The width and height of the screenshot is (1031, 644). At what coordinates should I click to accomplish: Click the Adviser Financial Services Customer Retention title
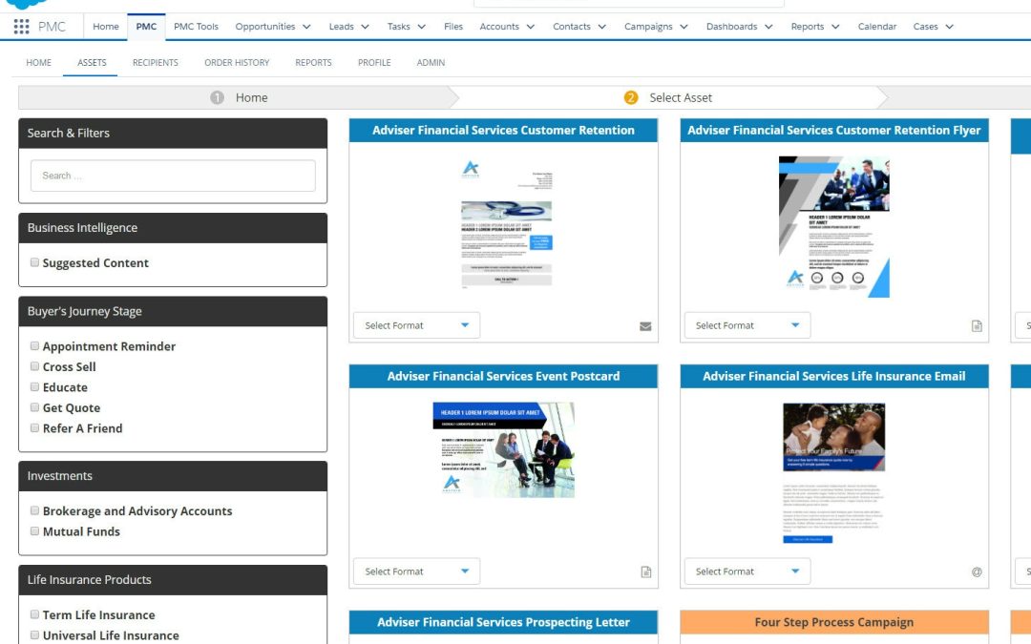[503, 130]
